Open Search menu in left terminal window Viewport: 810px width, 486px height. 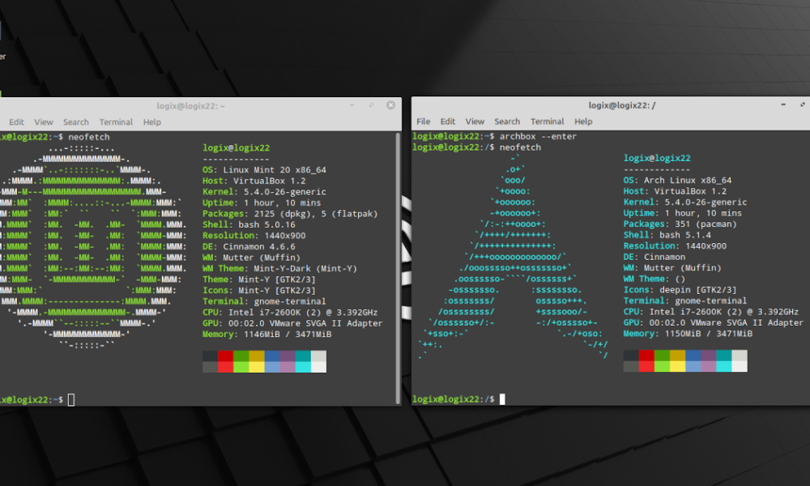coord(76,122)
